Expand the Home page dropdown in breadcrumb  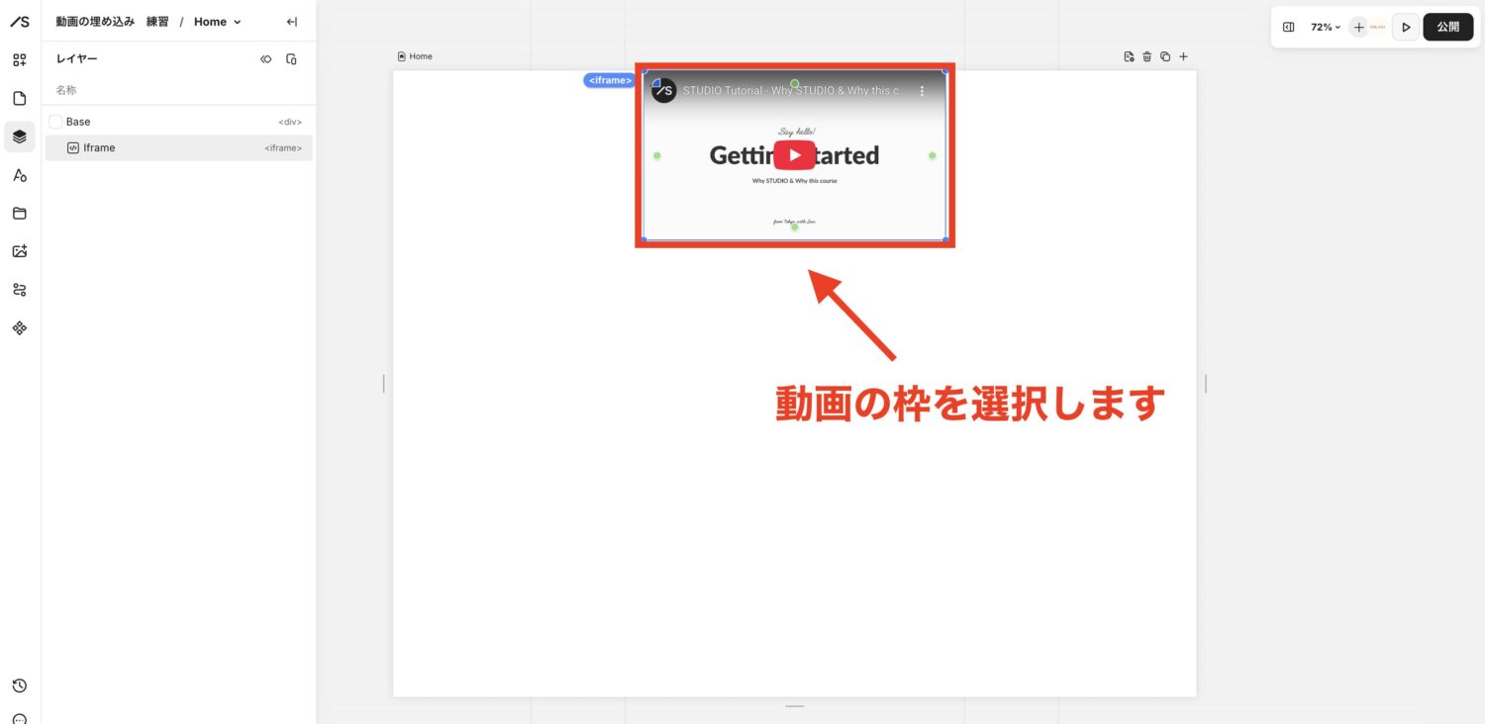(217, 22)
